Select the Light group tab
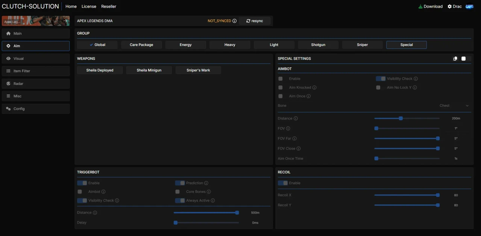 274,45
